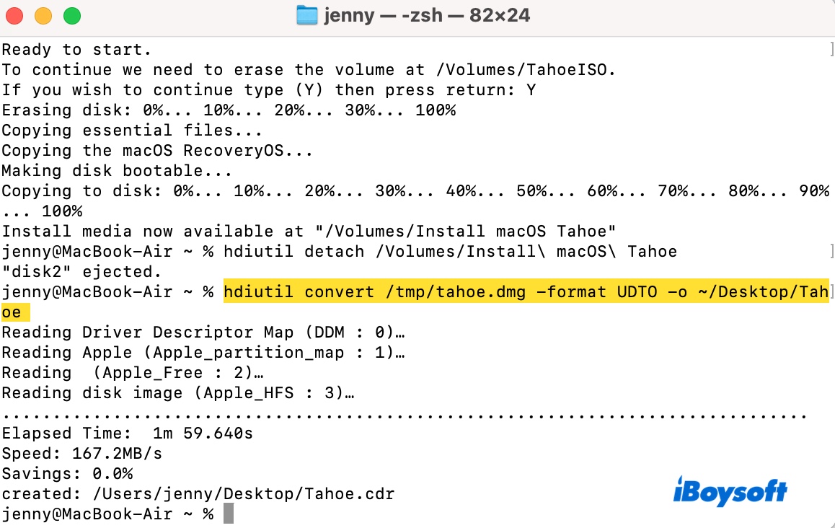Click the 'Erasing disk: 0%... 10%...' progress line
The width and height of the screenshot is (835, 528).
point(229,110)
